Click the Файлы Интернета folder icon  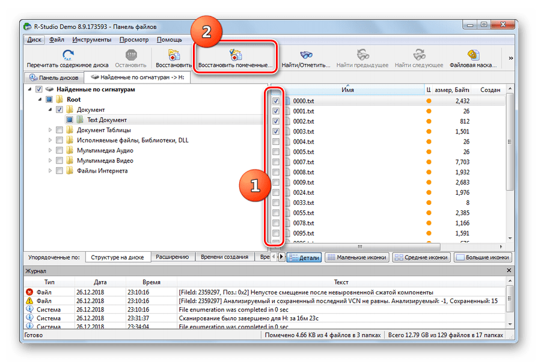pos(70,171)
